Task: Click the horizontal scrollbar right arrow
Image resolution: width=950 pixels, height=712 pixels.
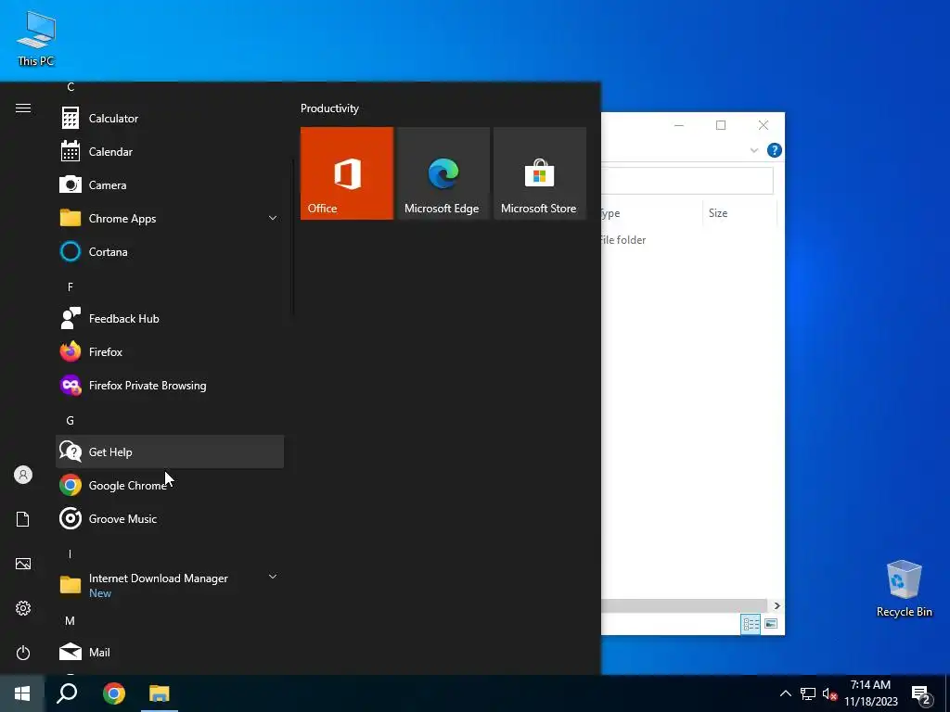Action: (777, 605)
